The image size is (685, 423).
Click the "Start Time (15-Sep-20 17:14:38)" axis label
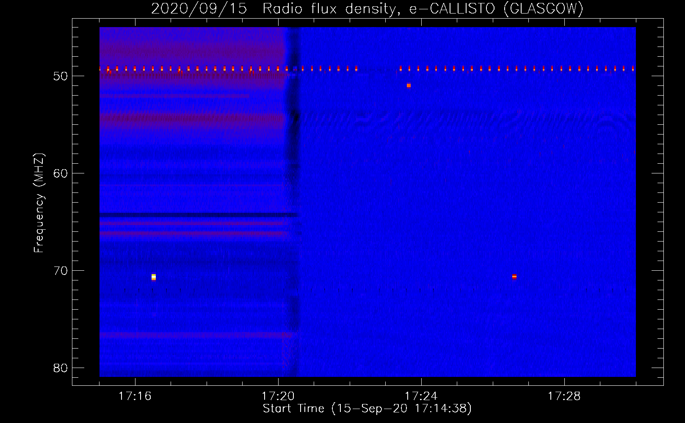[367, 408]
